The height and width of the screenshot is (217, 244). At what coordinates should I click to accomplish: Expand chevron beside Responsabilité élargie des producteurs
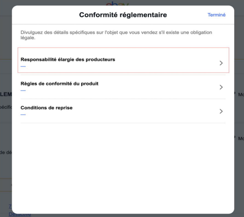[221, 63]
